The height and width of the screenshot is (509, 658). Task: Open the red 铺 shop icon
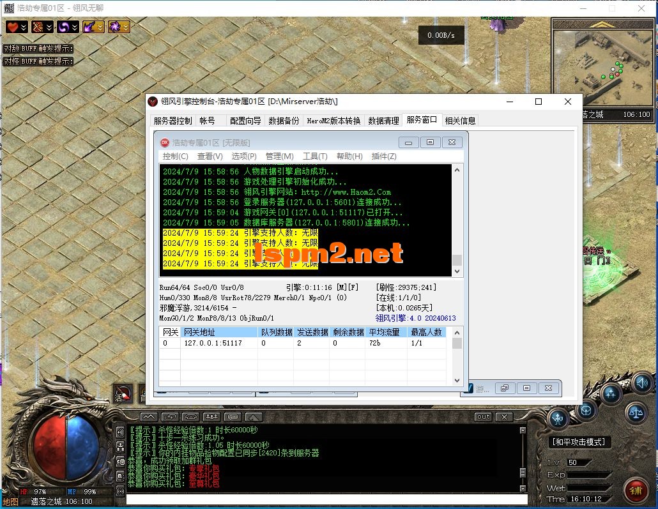click(x=636, y=490)
